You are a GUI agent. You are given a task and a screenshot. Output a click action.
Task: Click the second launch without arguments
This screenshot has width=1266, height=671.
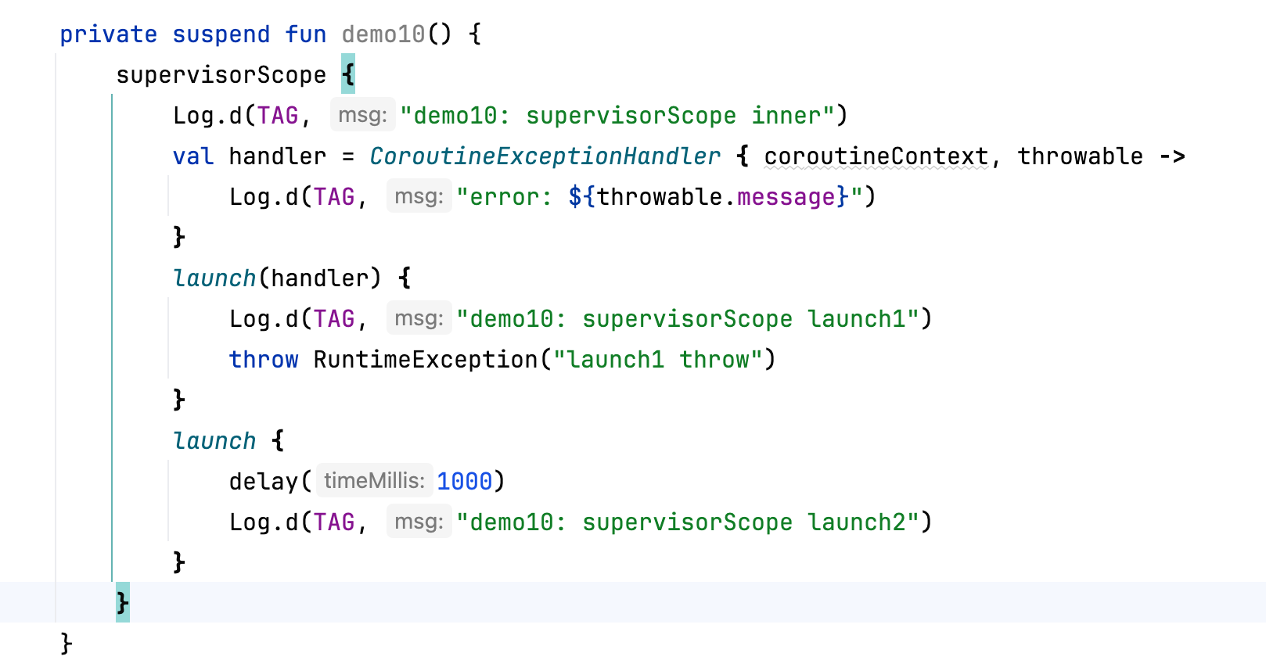(214, 441)
